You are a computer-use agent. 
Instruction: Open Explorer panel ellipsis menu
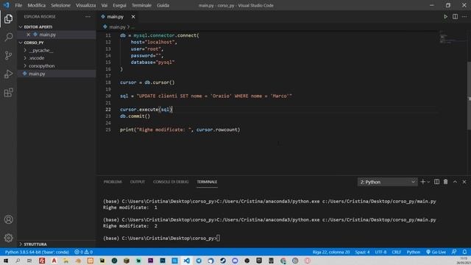(x=88, y=17)
